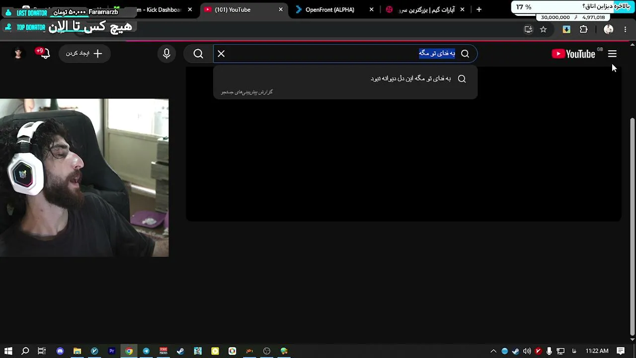Open the 11:22 AM clock flyout

point(597,351)
